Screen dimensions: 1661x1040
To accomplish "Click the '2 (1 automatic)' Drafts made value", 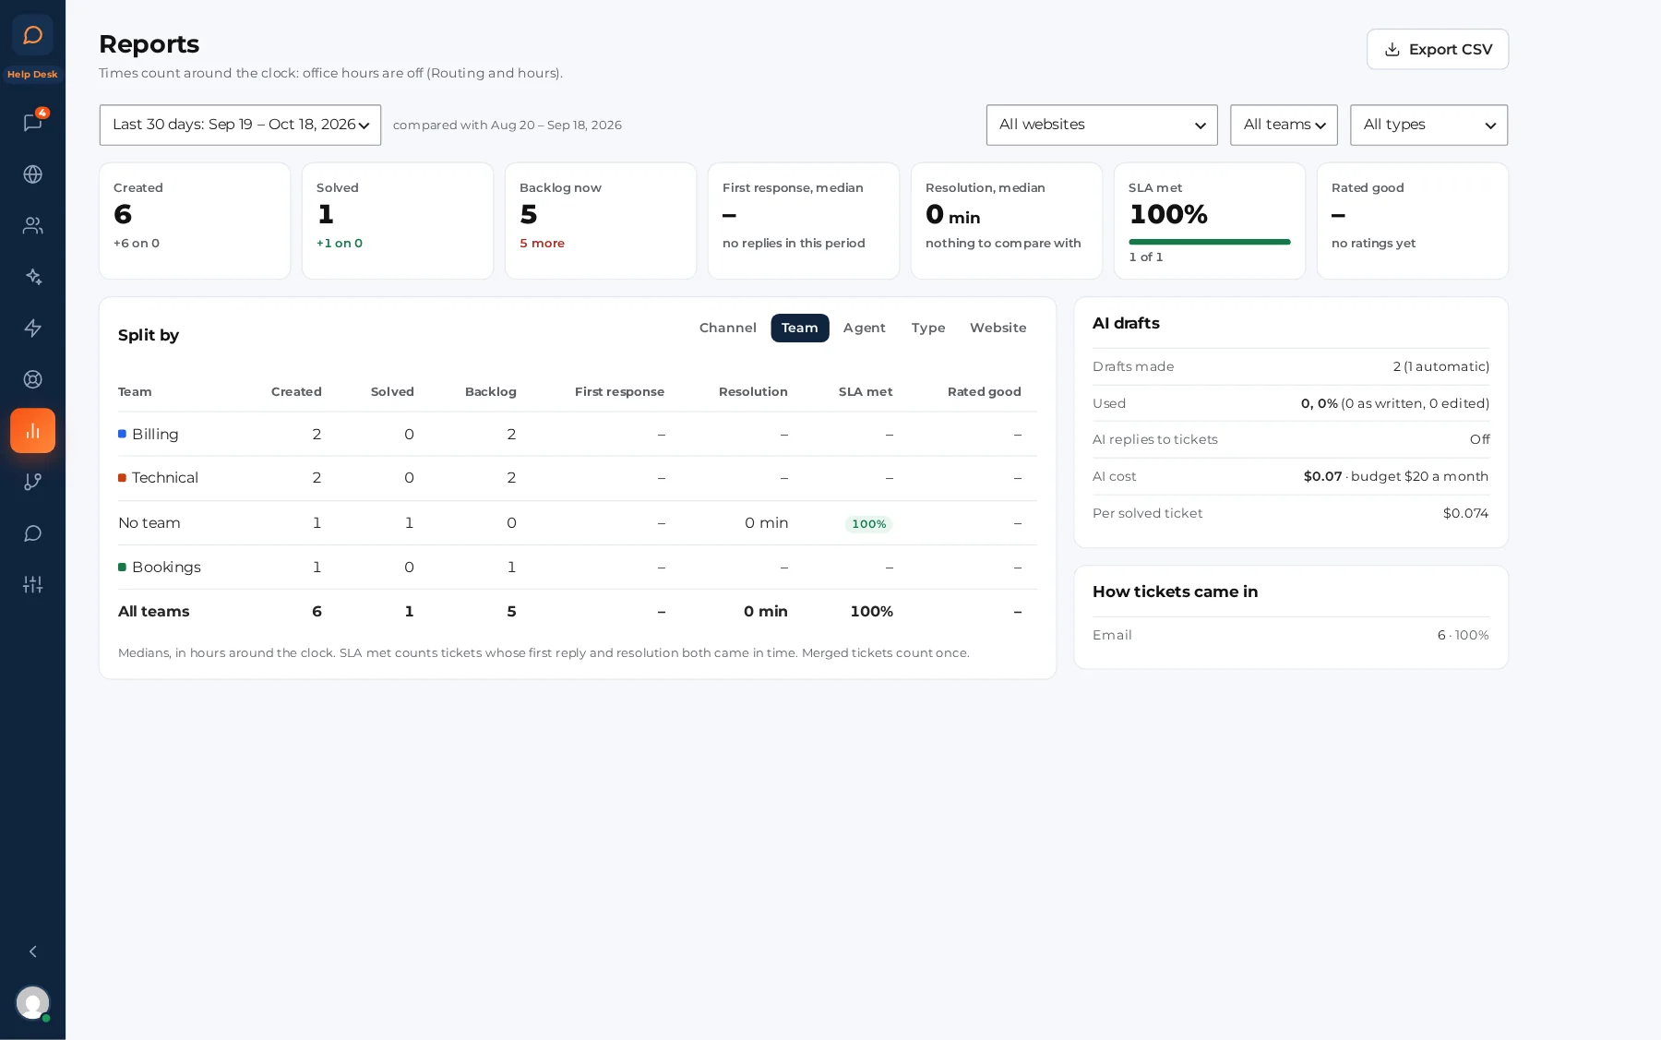I will (1440, 366).
